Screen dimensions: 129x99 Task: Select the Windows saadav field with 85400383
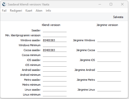[55, 40]
